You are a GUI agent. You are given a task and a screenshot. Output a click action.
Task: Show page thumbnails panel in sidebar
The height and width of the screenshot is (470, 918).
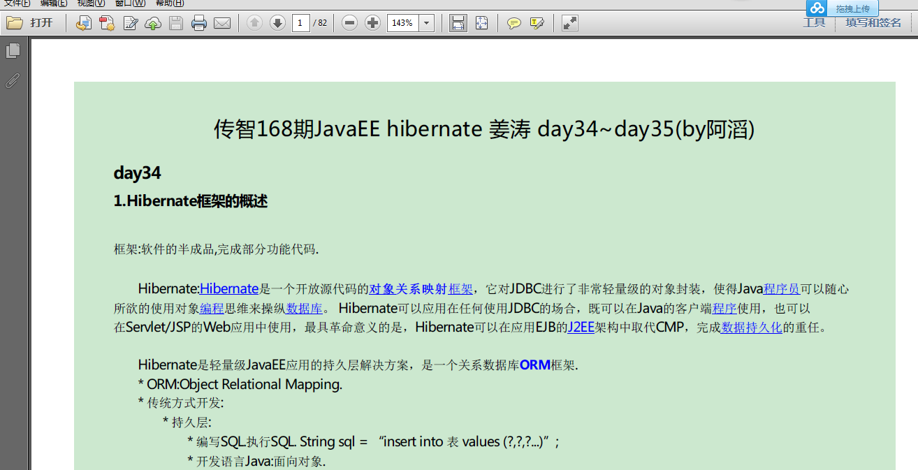pyautogui.click(x=13, y=50)
